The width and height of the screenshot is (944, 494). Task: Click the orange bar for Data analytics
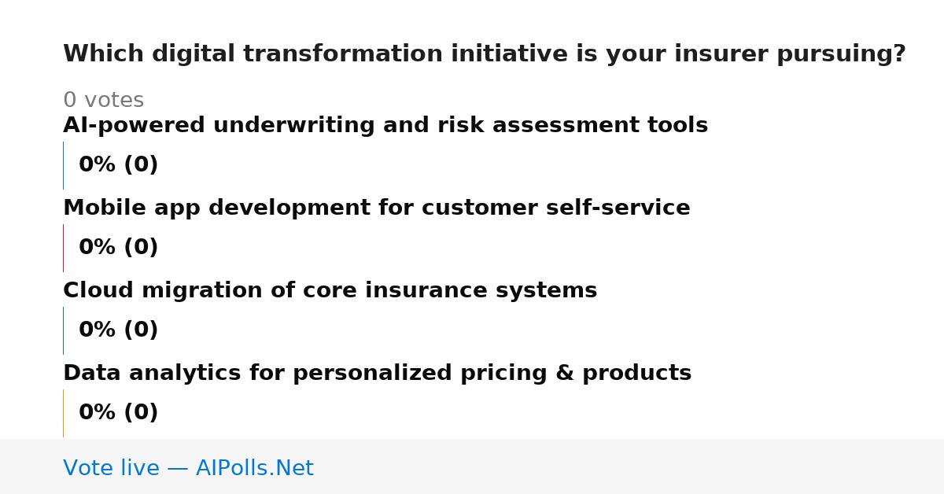point(63,413)
